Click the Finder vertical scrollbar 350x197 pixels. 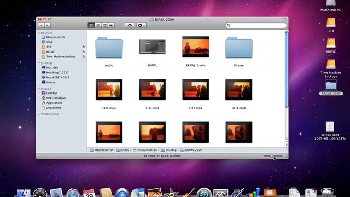pos(287,69)
